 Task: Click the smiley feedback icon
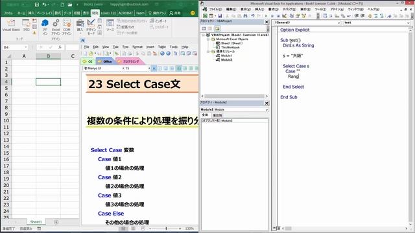193,13
